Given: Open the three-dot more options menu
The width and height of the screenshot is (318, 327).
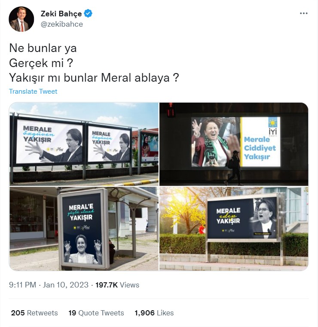Looking at the screenshot, I should [x=304, y=13].
